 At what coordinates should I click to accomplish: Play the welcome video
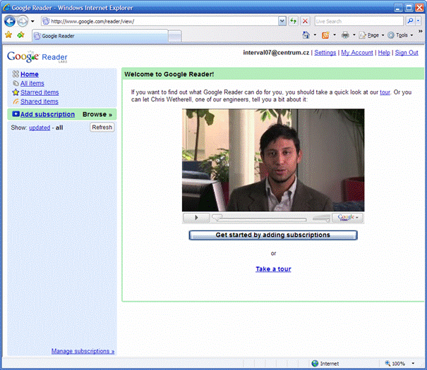[196, 218]
